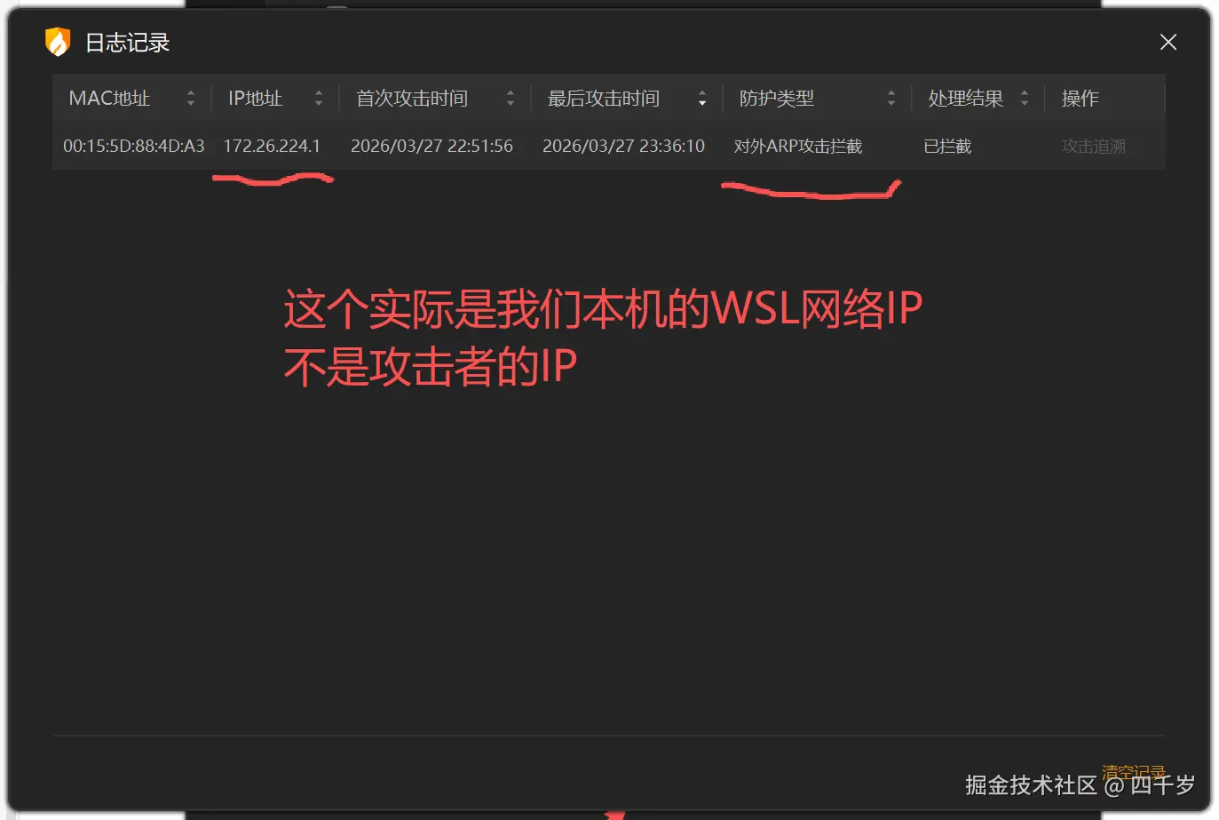1219x820 pixels.
Task: Click the MAC地址 column header
Action: [108, 98]
